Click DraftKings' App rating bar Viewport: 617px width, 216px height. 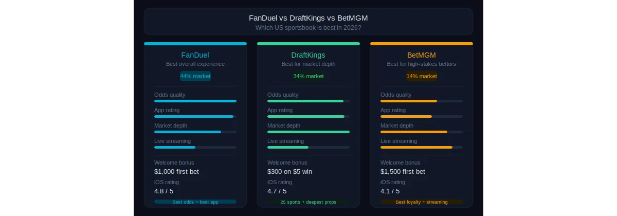click(308, 116)
